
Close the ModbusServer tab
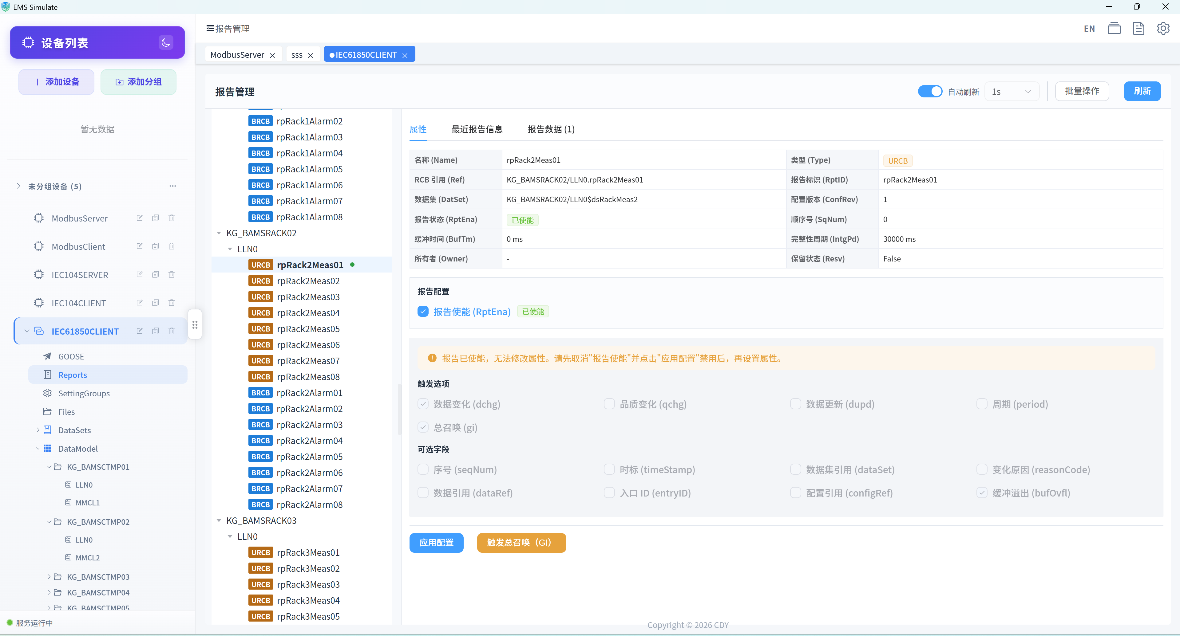point(272,55)
